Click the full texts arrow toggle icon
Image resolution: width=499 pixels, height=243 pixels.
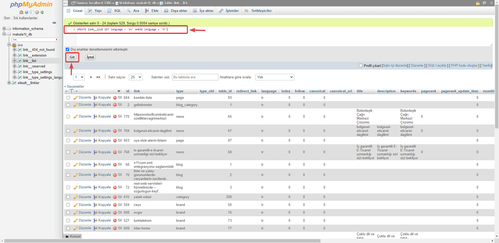point(71,91)
